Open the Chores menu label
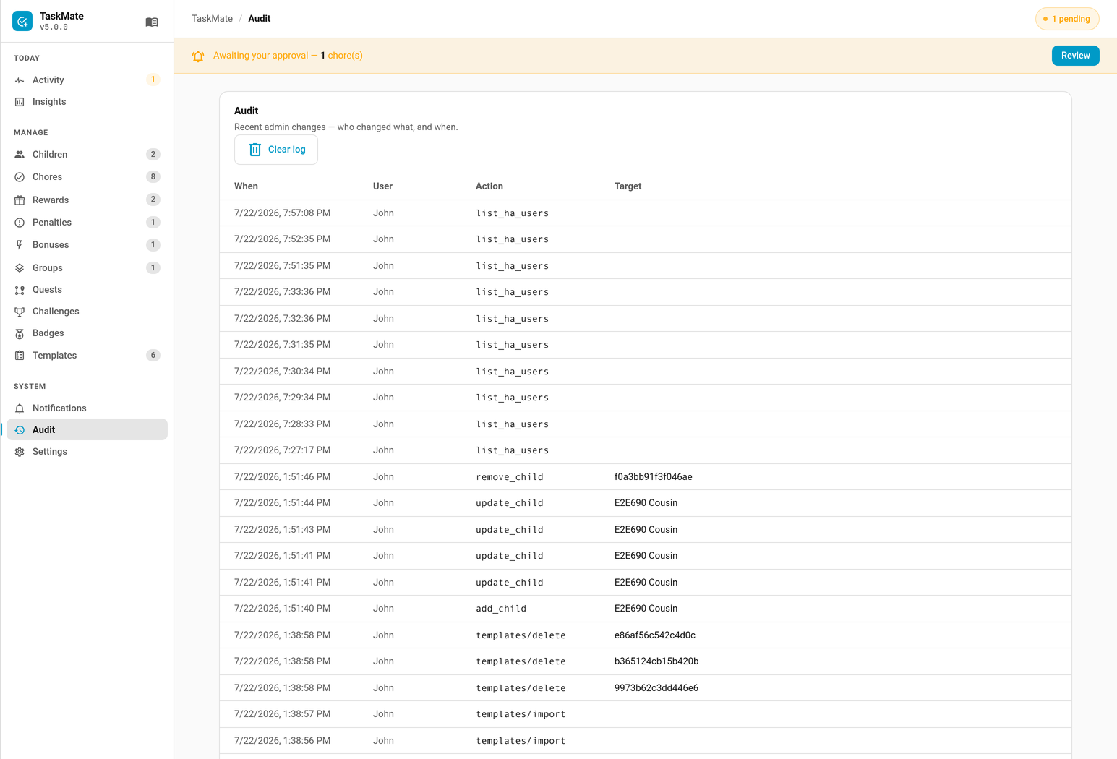The height and width of the screenshot is (759, 1117). (x=47, y=177)
